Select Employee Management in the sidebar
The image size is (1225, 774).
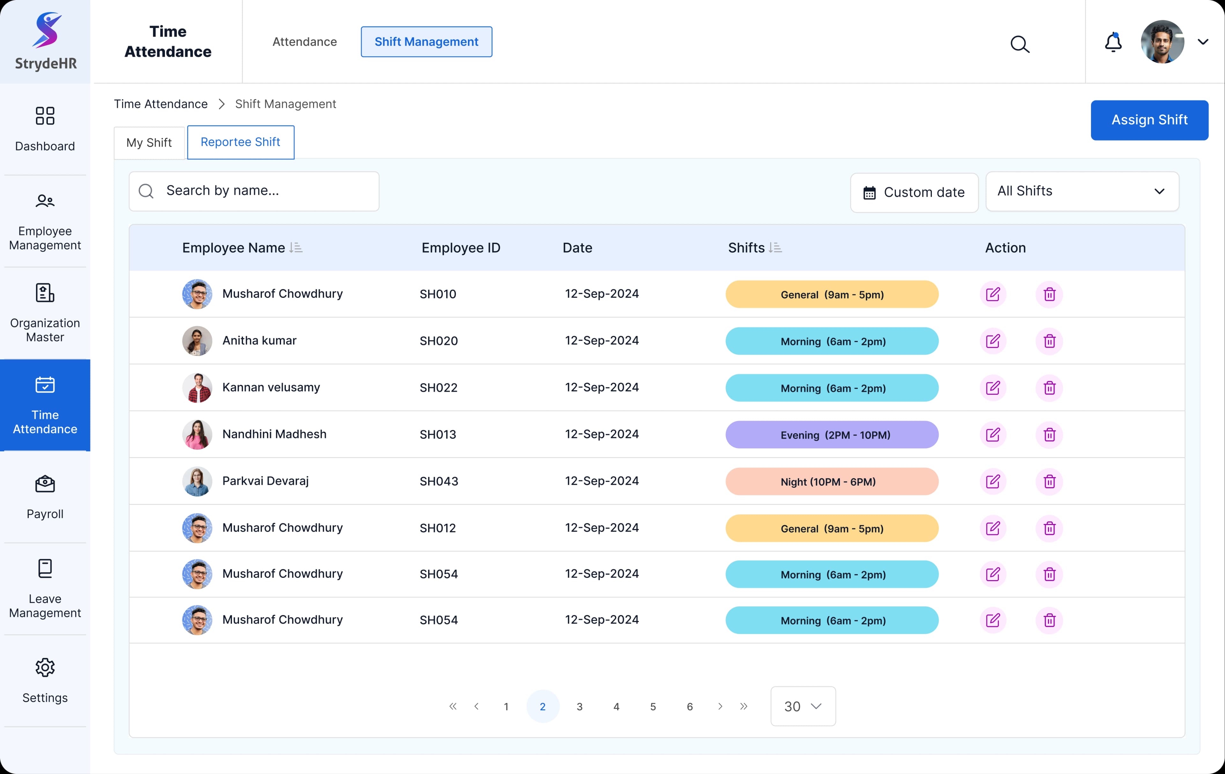45,222
